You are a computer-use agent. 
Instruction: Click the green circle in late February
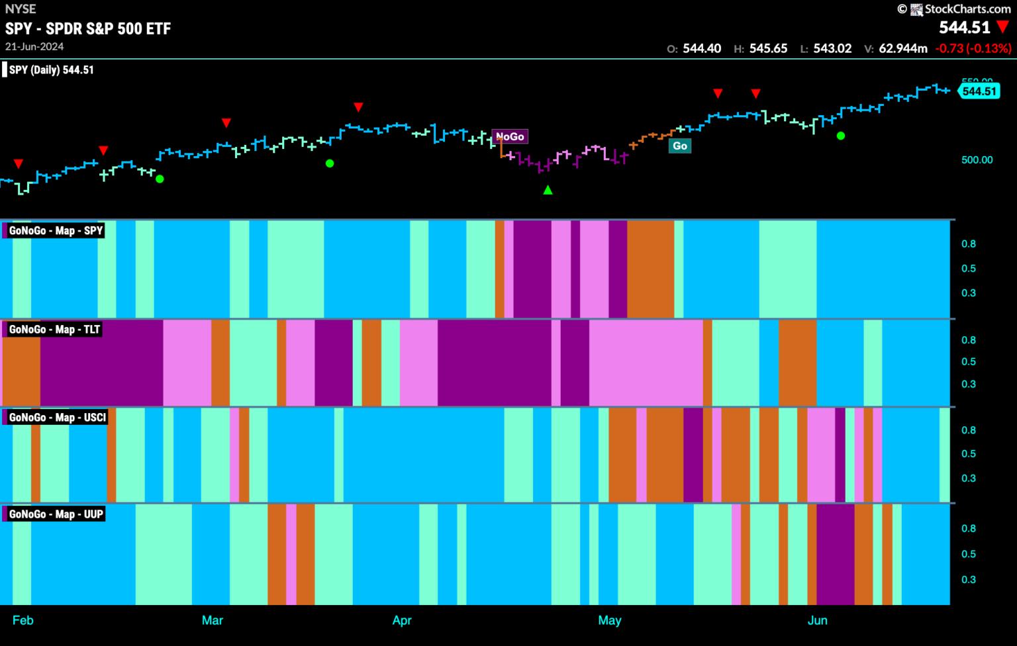159,179
